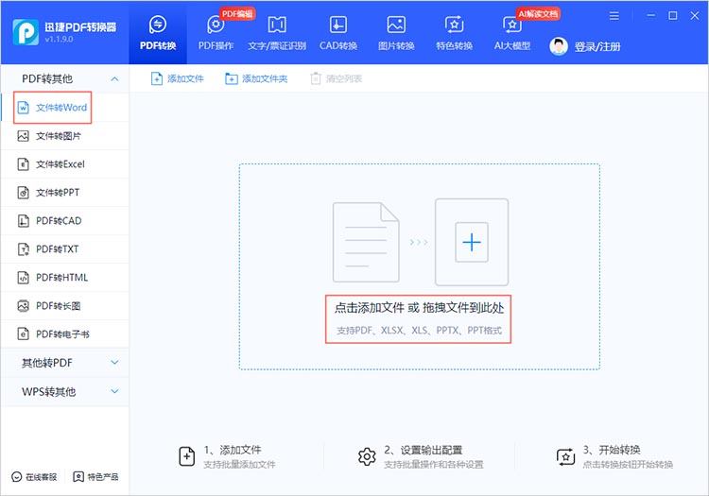Click the 2、设置输出配置 step label
The width and height of the screenshot is (709, 496).
coord(424,450)
